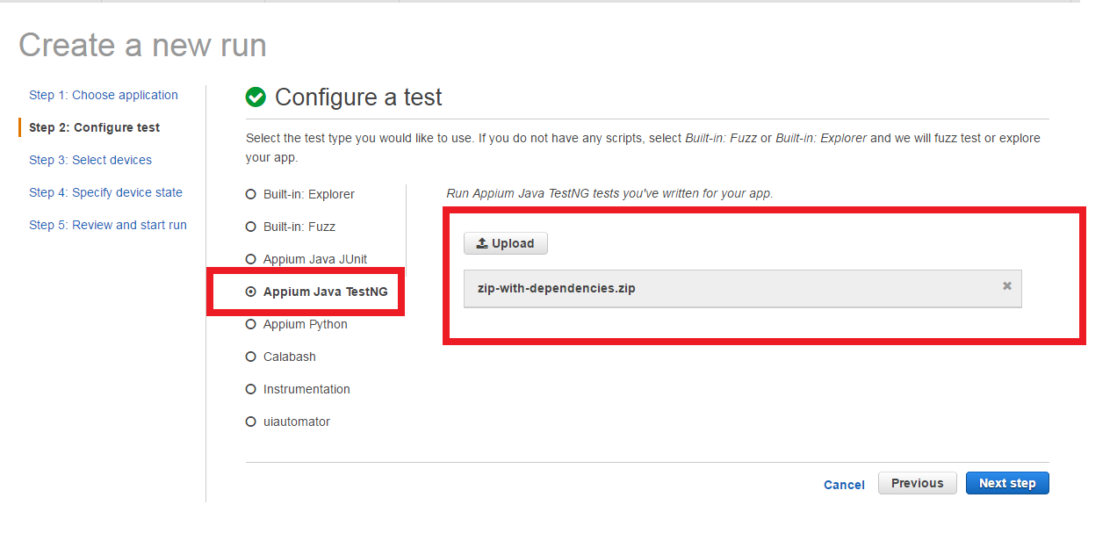Click the uploaded zip-with-dependencies.zip file entry
The height and width of the screenshot is (548, 1117).
point(557,288)
